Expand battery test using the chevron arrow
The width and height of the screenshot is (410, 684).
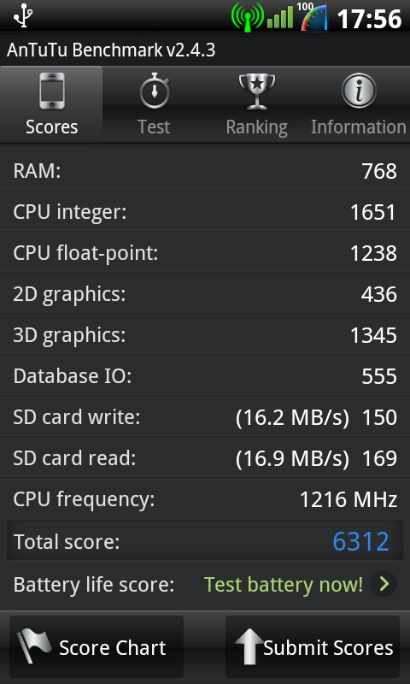pyautogui.click(x=384, y=584)
